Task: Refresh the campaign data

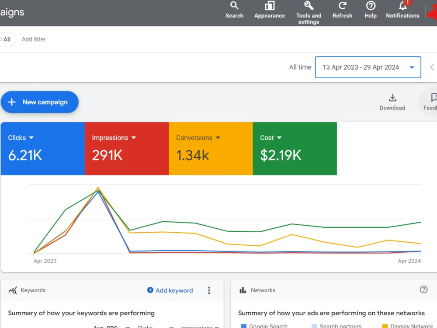Action: tap(342, 10)
